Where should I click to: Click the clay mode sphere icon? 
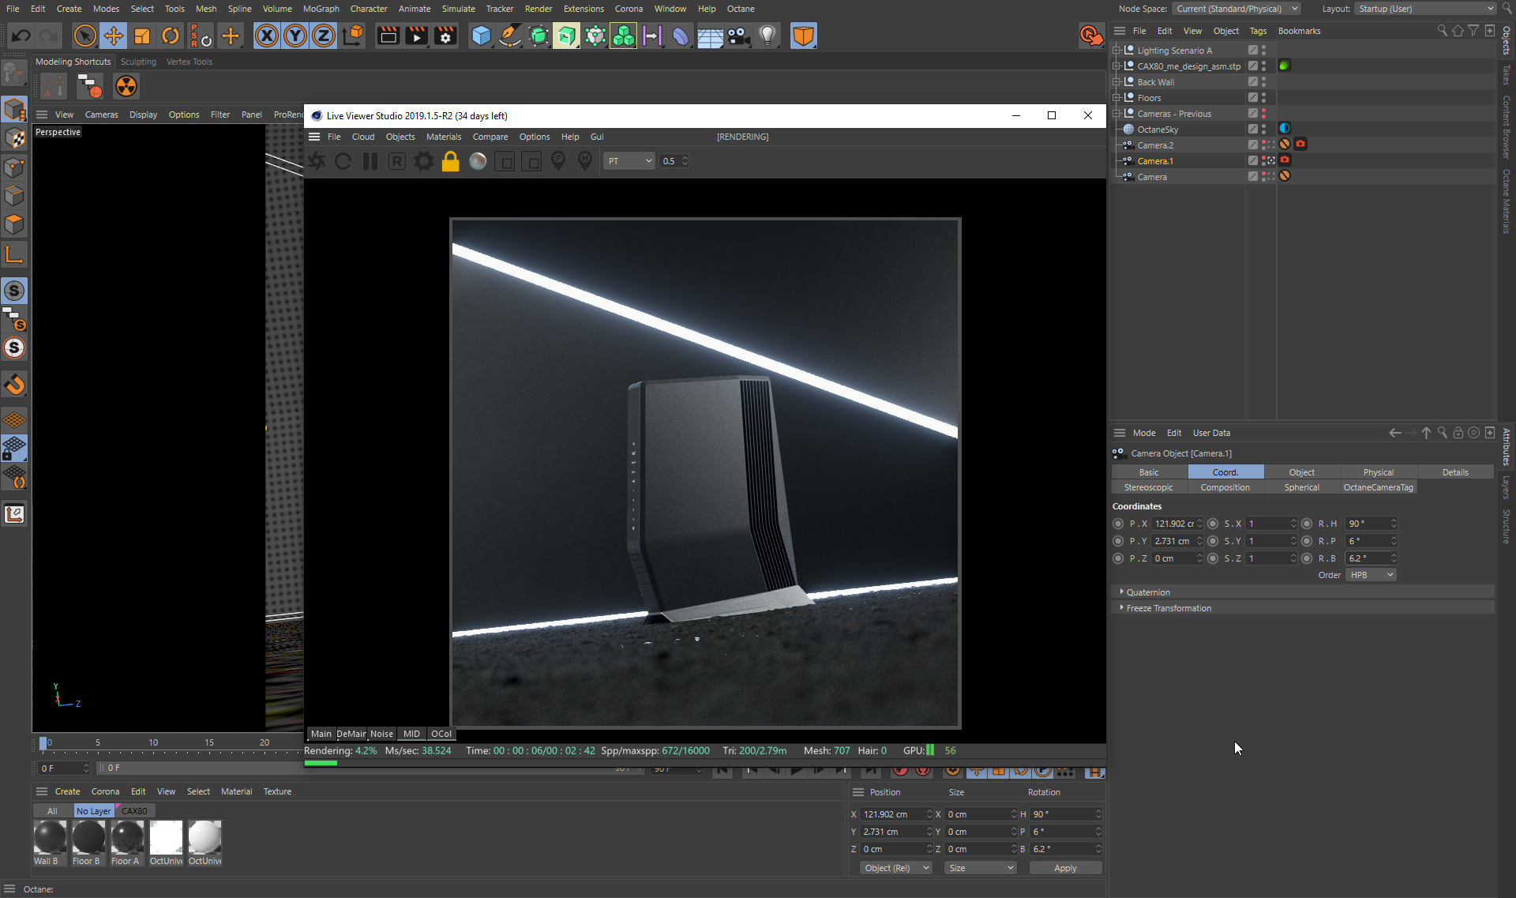tap(478, 161)
